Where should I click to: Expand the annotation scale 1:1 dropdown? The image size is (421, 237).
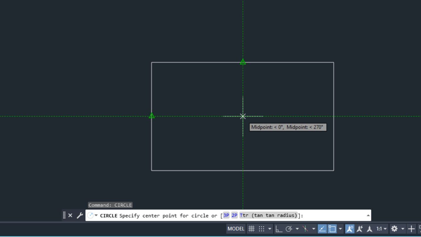[x=385, y=228]
